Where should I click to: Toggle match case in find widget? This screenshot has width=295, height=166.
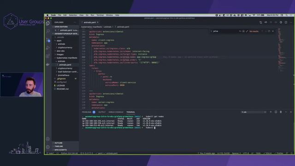(x=240, y=31)
